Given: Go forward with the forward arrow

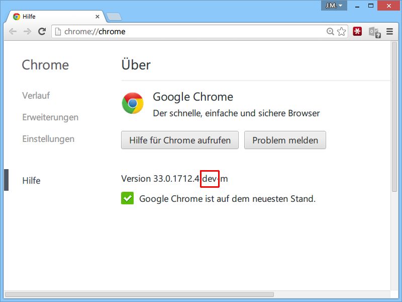Looking at the screenshot, I should 27,32.
